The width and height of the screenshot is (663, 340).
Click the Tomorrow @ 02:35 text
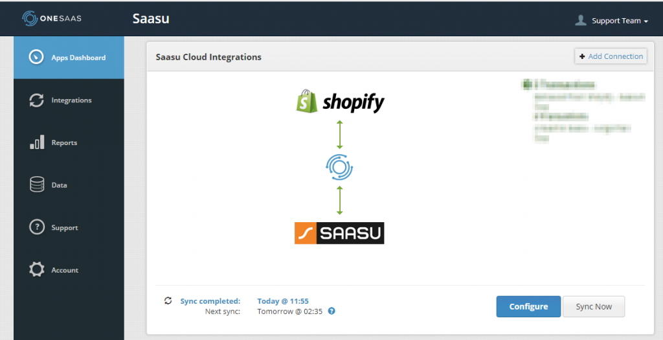[x=289, y=312]
